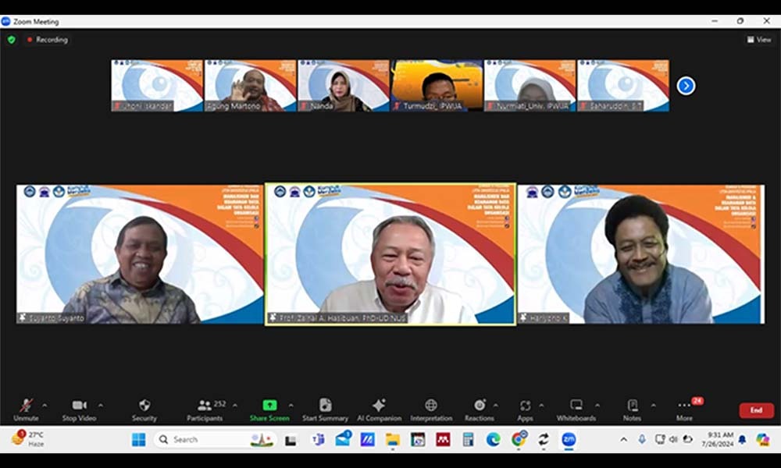Stop the video camera
This screenshot has width=781, height=468.
point(79,409)
